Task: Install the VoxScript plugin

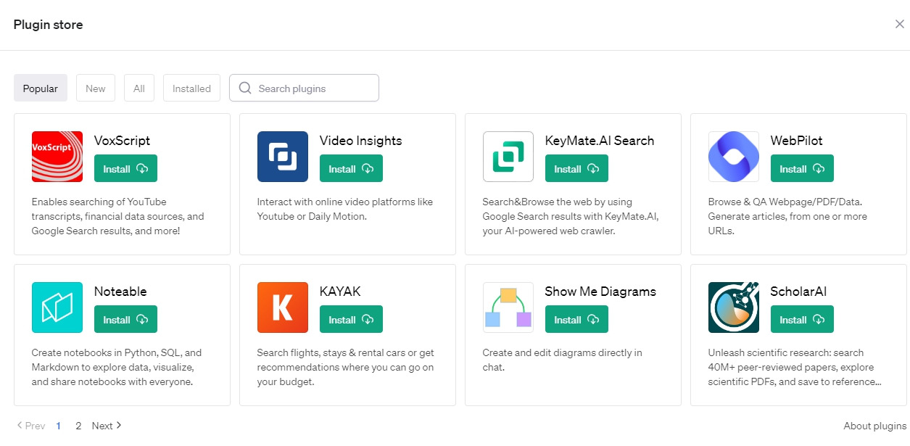Action: tap(125, 169)
